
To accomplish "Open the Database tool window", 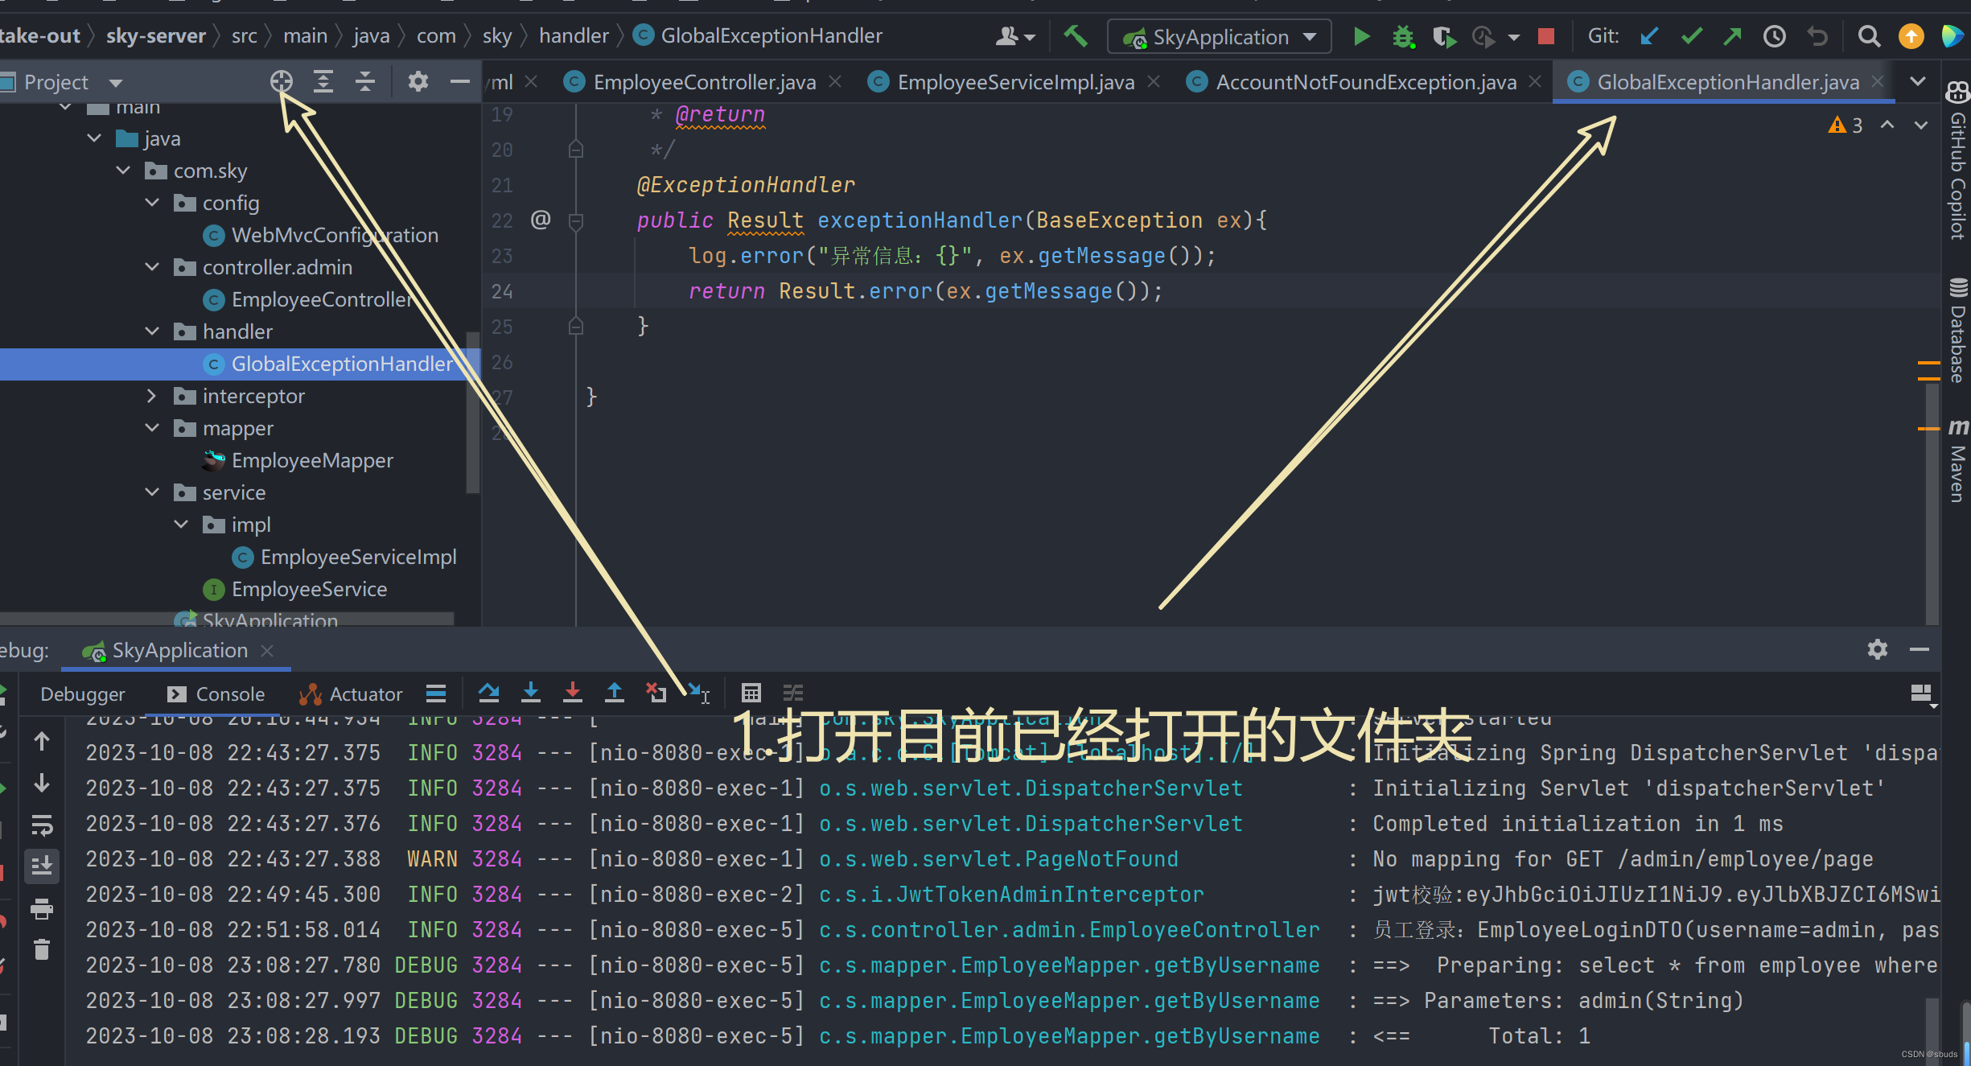I will 1958,331.
